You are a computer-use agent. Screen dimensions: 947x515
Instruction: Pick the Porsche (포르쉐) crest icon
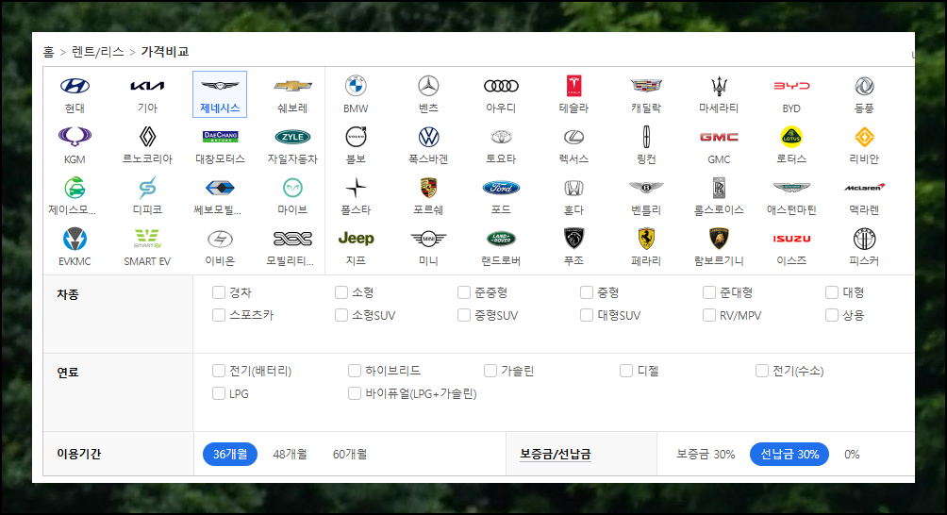pyautogui.click(x=428, y=188)
